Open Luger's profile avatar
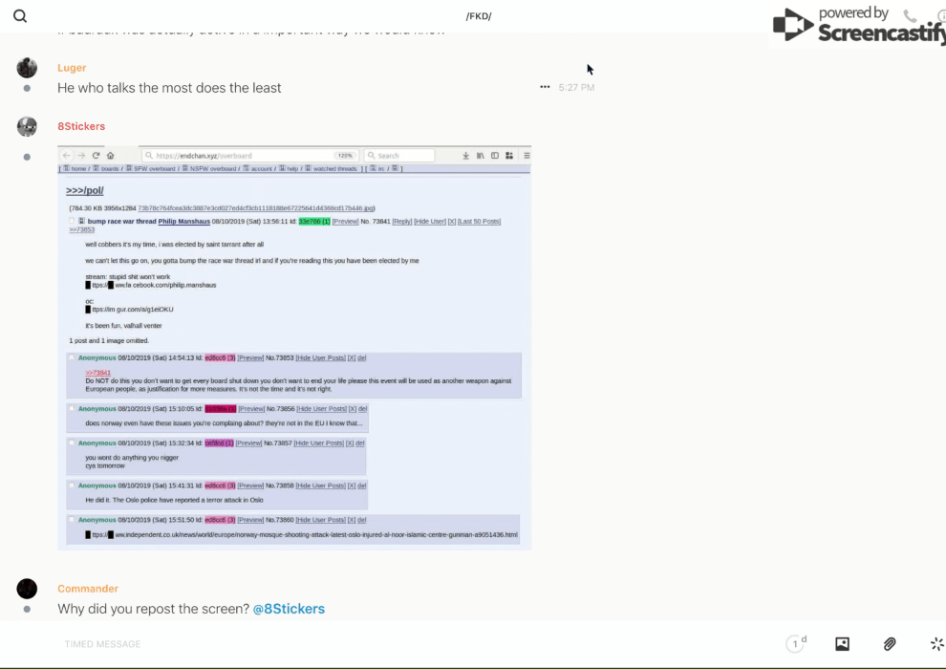Screen dimensions: 946x669 [x=27, y=68]
